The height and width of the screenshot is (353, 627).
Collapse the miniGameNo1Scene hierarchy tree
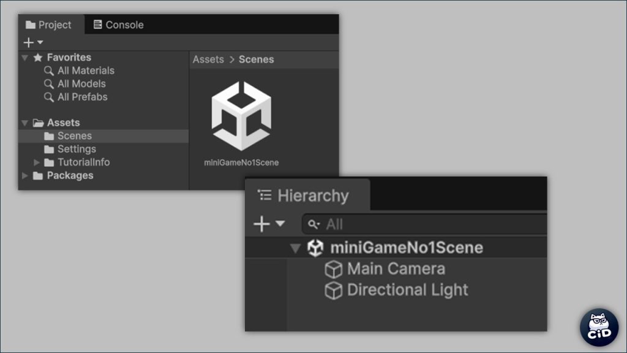click(296, 248)
